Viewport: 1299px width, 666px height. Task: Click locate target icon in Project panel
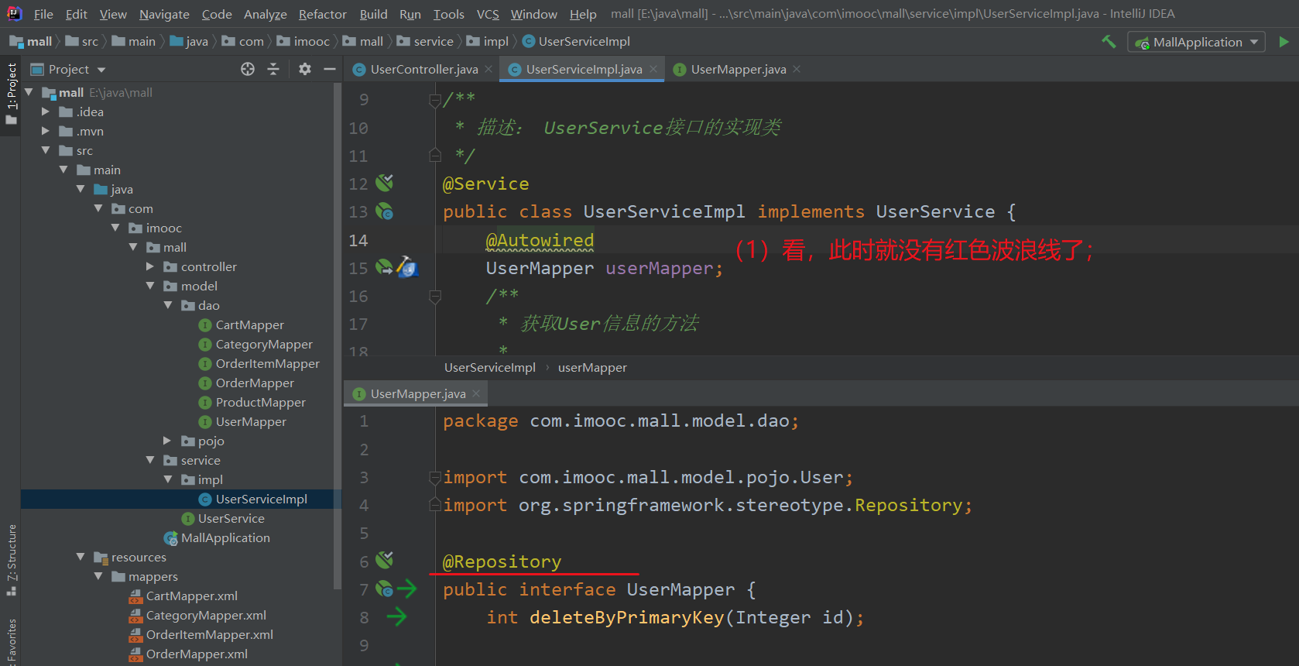[x=248, y=69]
